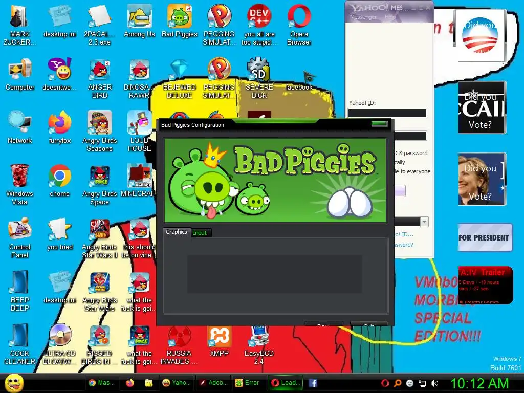
Task: Click the Start button smiley orb
Action: tap(14, 383)
